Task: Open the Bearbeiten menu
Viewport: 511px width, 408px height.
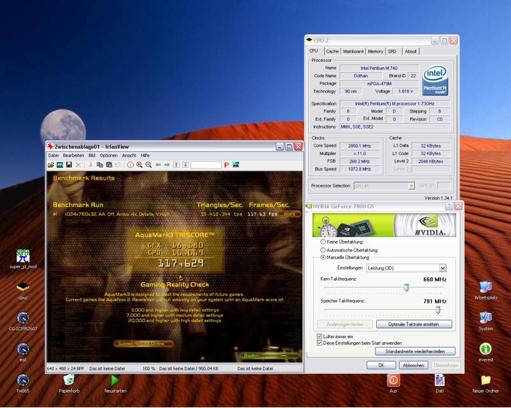Action: point(73,155)
